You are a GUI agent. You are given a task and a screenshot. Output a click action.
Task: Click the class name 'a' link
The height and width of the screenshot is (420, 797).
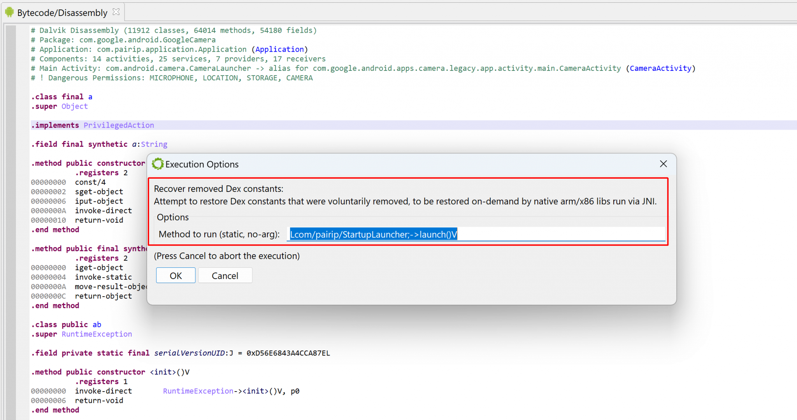pyautogui.click(x=90, y=96)
